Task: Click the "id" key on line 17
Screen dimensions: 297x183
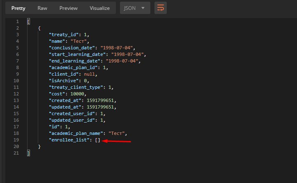Action: click(x=54, y=127)
